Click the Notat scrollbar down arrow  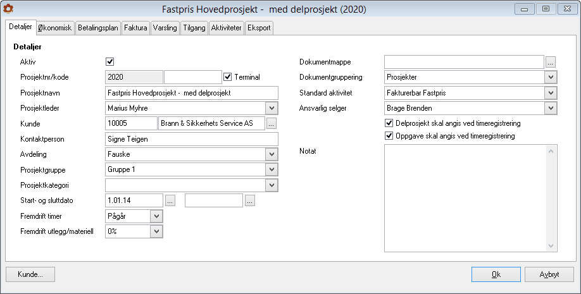click(551, 246)
